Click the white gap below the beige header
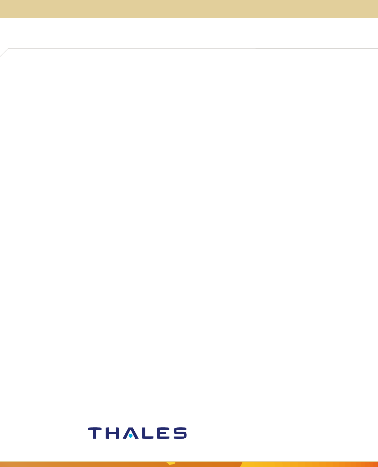 pyautogui.click(x=189, y=33)
